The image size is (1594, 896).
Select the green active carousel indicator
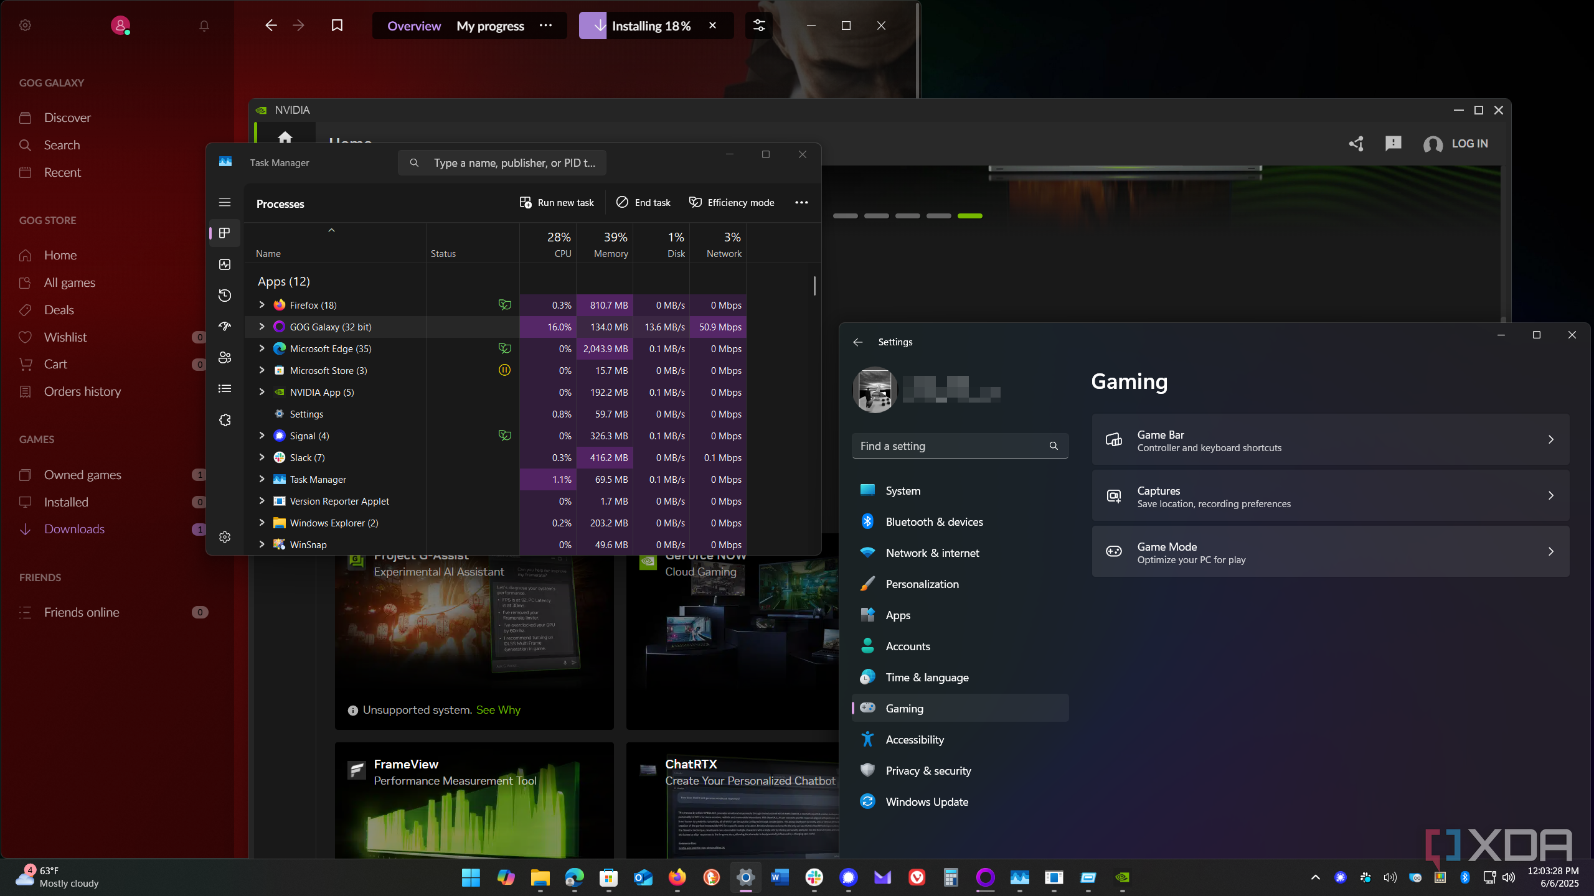970,216
